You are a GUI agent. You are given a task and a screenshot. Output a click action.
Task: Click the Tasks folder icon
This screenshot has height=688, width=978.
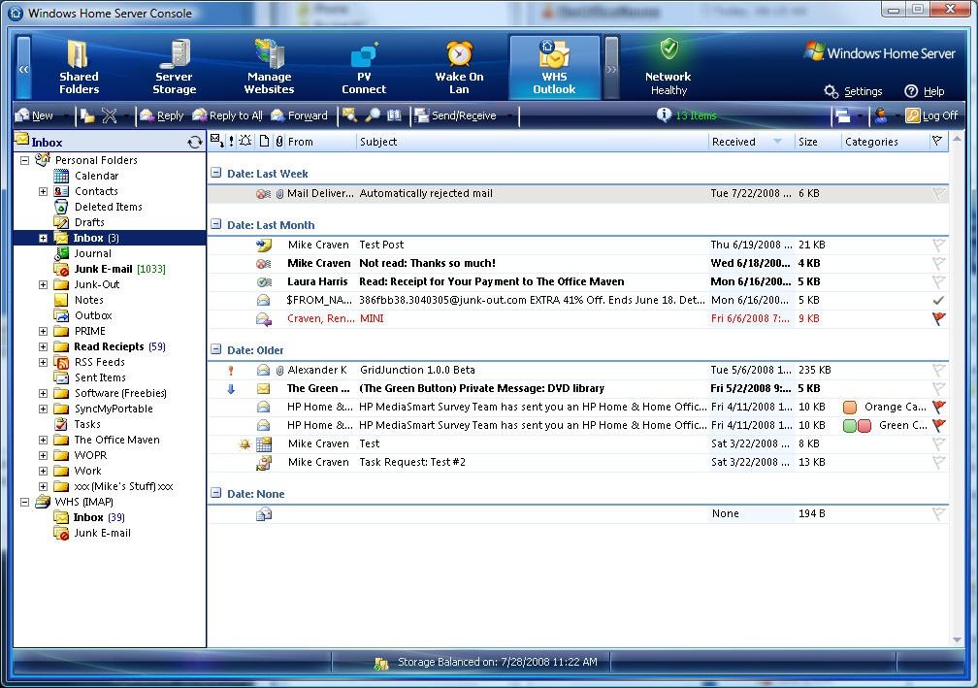(x=61, y=424)
